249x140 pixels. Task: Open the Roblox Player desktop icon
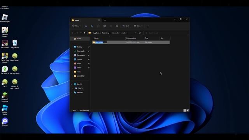point(5,18)
